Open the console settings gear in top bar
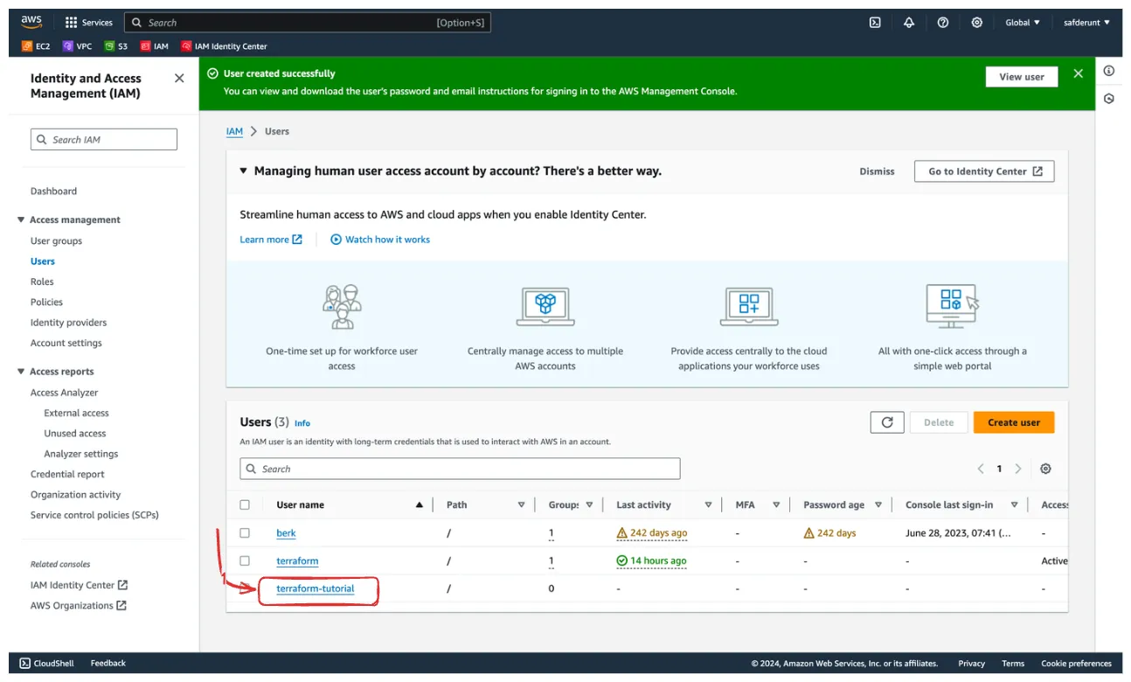The width and height of the screenshot is (1131, 682). tap(977, 23)
